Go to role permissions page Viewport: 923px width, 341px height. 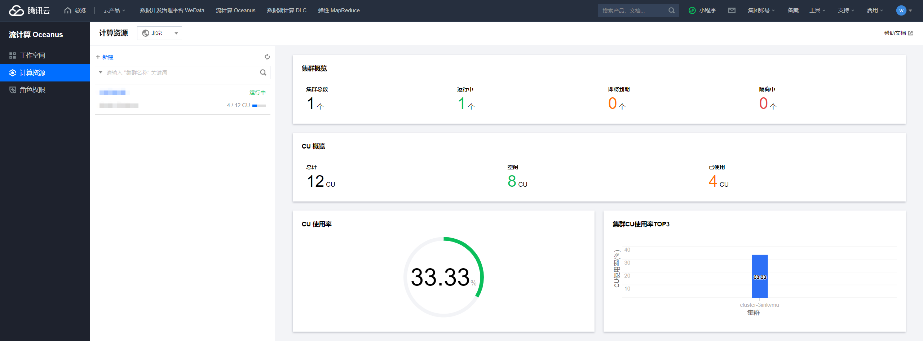pos(32,90)
